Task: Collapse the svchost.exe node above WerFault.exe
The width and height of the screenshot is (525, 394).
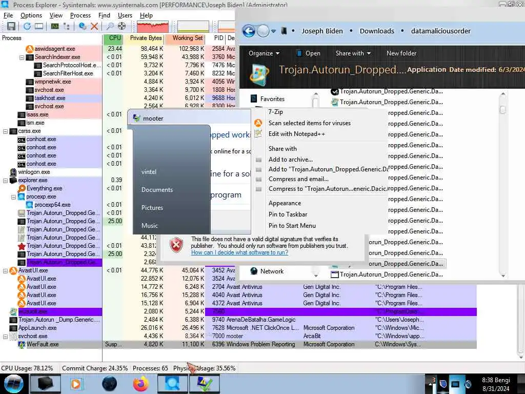Action: click(x=5, y=337)
